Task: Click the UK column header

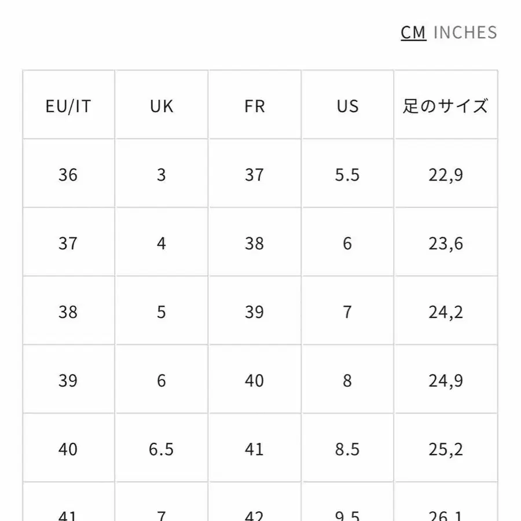Action: tap(162, 107)
